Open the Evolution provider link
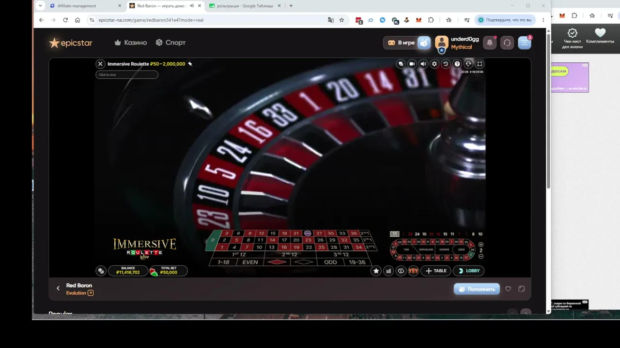This screenshot has width=620, height=348. tap(80, 293)
